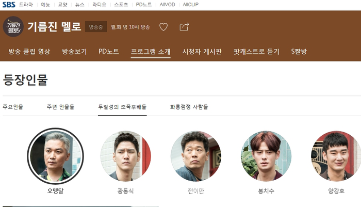361x207 pixels.
Task: Select 오맹달 character portrait
Action: click(56, 156)
